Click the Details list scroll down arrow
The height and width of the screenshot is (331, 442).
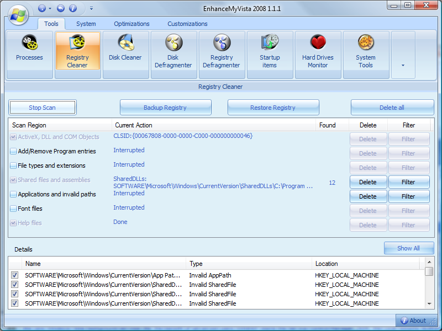pos(429,304)
